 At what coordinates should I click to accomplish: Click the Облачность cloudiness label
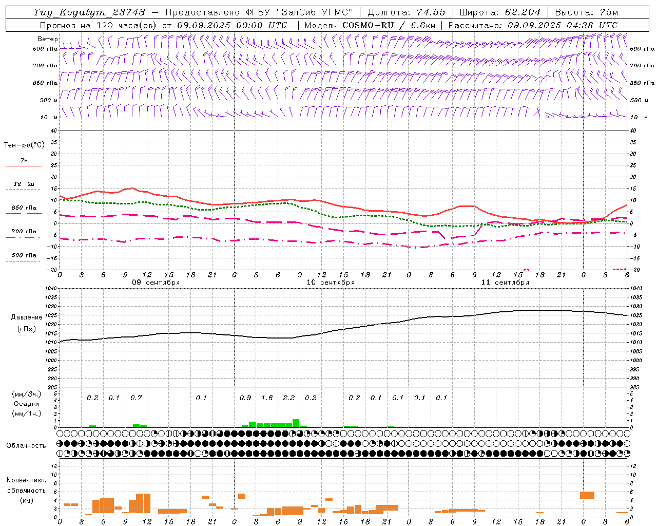[26, 446]
